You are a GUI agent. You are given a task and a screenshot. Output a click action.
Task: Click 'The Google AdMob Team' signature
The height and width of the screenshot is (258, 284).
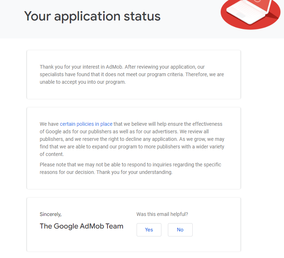(x=82, y=226)
